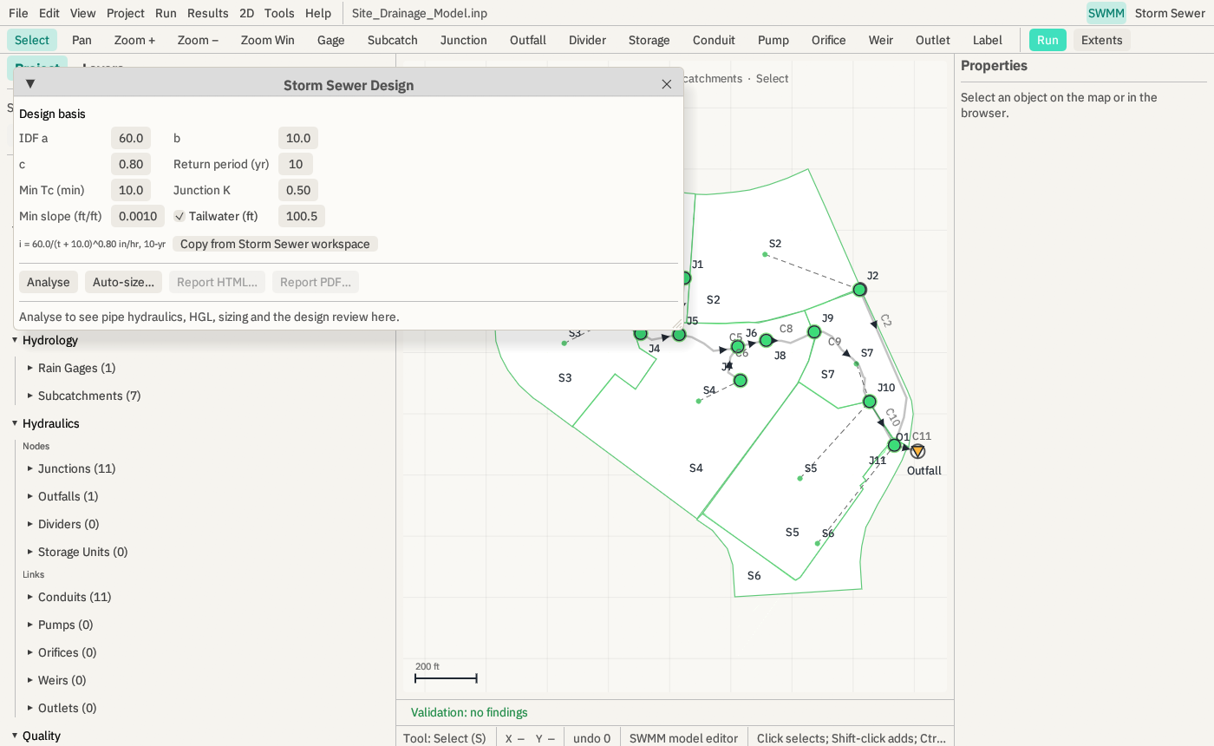Screen dimensions: 1214x746
Task: Expand Subcatchments (7) tree item
Action: click(30, 396)
